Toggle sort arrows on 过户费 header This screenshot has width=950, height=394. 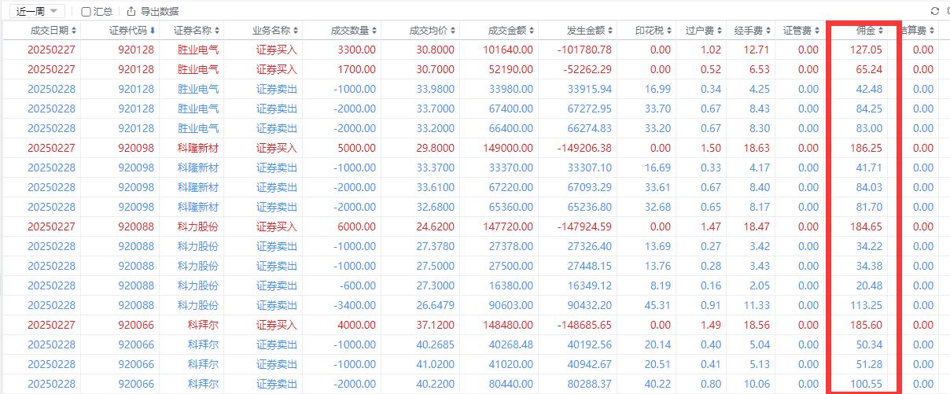click(x=720, y=31)
